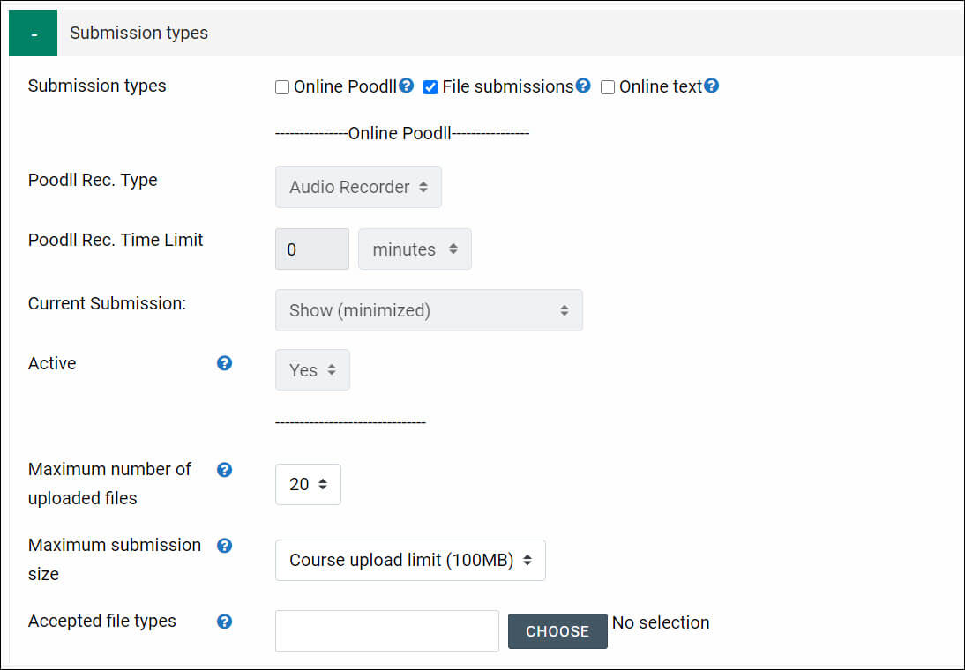This screenshot has height=670, width=965.
Task: Click the Submission types section heading
Action: click(x=139, y=33)
